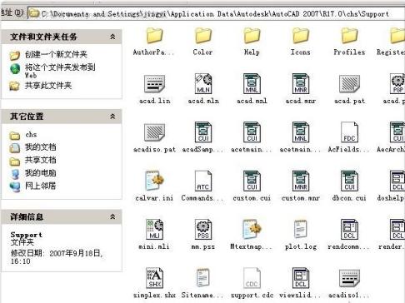
Task: Click the address bar path field
Action: 216,13
